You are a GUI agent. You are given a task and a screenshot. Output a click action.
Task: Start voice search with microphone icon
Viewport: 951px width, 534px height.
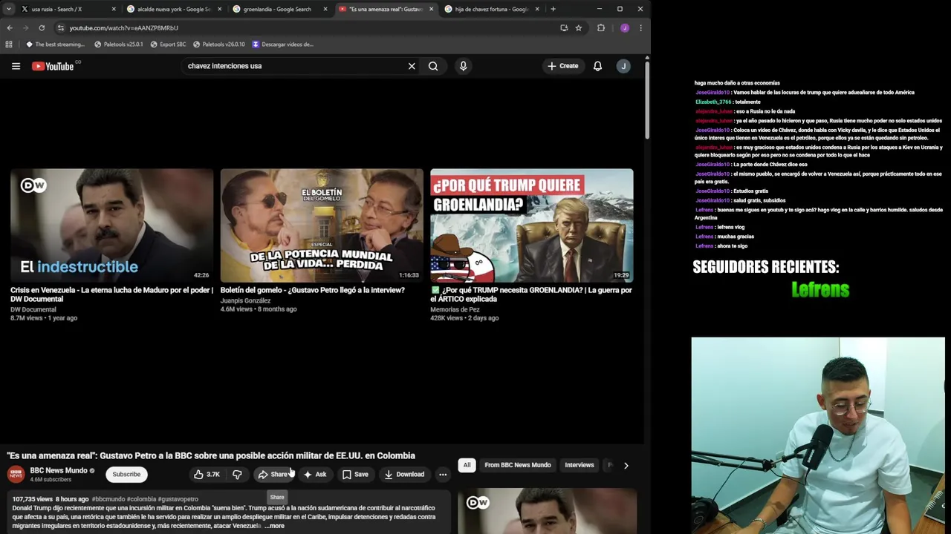tap(463, 66)
